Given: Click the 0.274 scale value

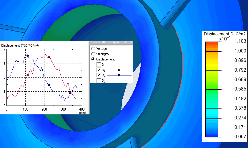Looking at the screenshot, I should tap(240, 118).
